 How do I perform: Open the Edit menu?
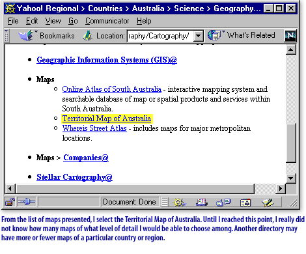pyautogui.click(x=32, y=21)
